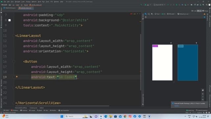Open Facebook from the taskbar
Viewport: 211px width, 119px height.
135,116
